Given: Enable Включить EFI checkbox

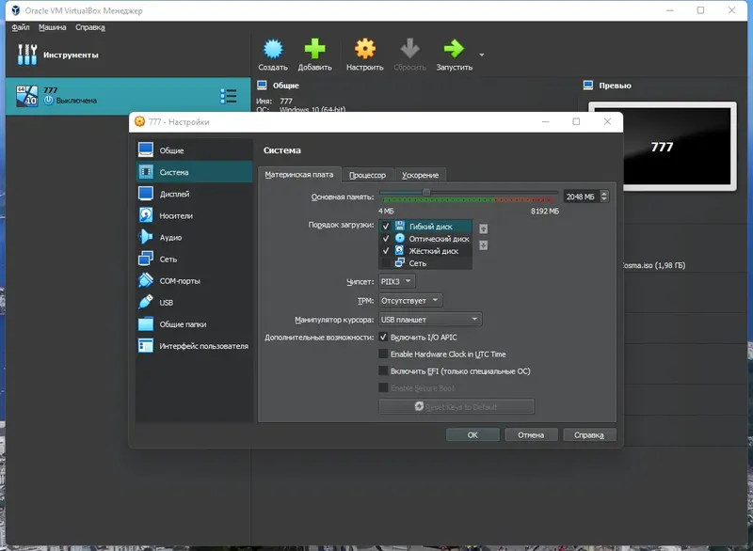Looking at the screenshot, I should point(383,370).
